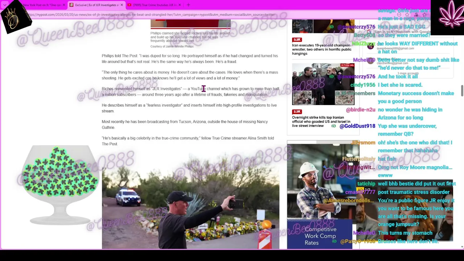464x261 pixels.
Task: Click the 3.2K comments badge
Action: point(297,40)
